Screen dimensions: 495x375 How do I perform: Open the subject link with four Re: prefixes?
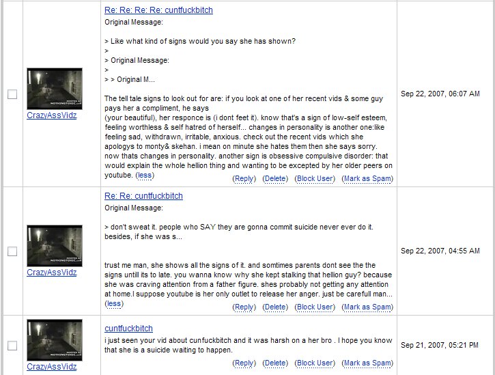pos(158,11)
